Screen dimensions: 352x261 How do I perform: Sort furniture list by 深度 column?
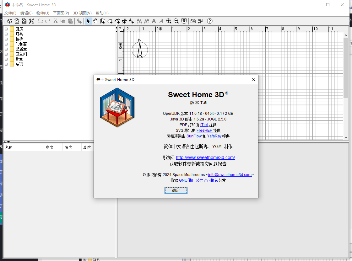pos(72,147)
